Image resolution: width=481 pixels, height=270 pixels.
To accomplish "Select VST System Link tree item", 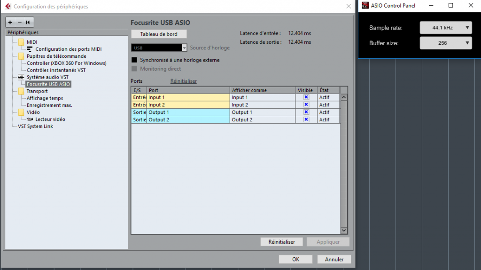I will (35, 126).
